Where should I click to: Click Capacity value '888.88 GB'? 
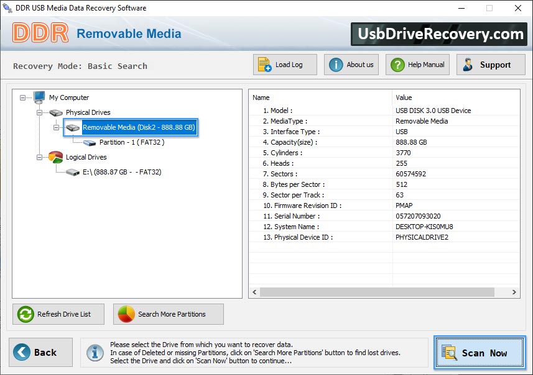coord(411,142)
